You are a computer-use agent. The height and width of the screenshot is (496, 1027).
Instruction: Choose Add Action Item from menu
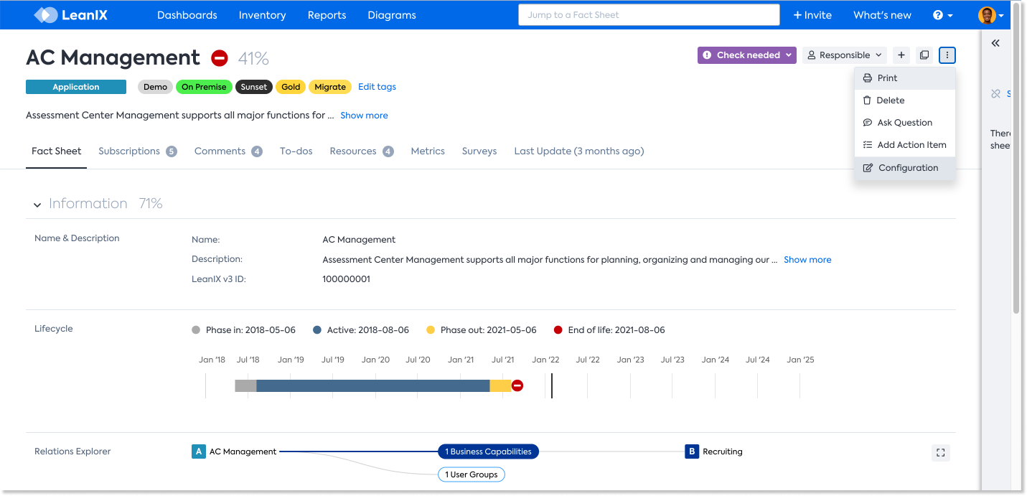(x=905, y=145)
